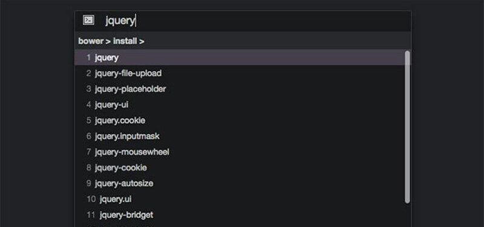Click the results list scrollbar thumb
The height and width of the screenshot is (227, 484).
pos(407,127)
